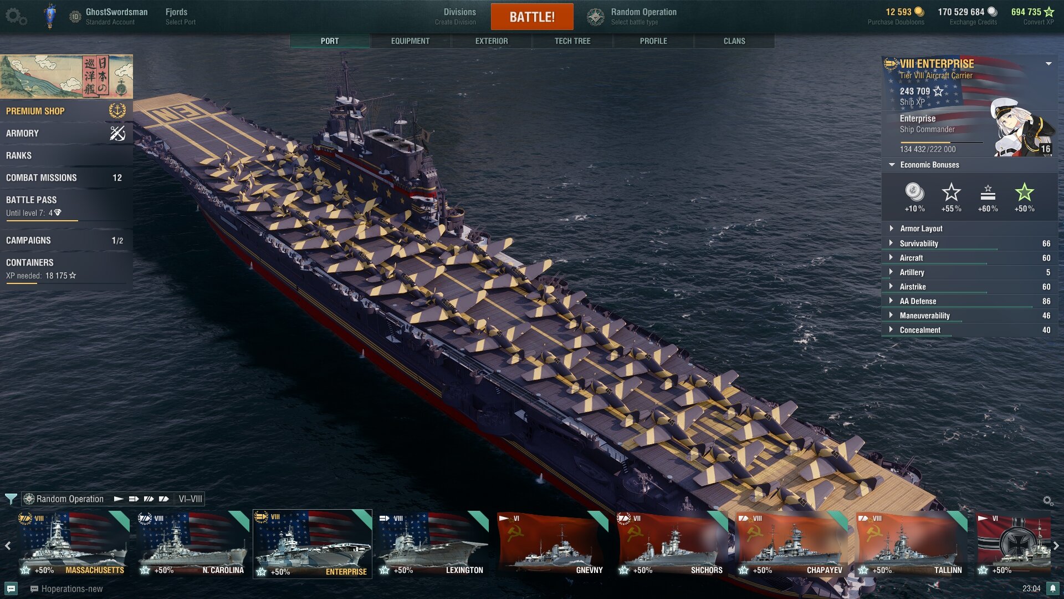Create a division via Divisions
Screen dimensions: 1064x599
click(x=455, y=16)
